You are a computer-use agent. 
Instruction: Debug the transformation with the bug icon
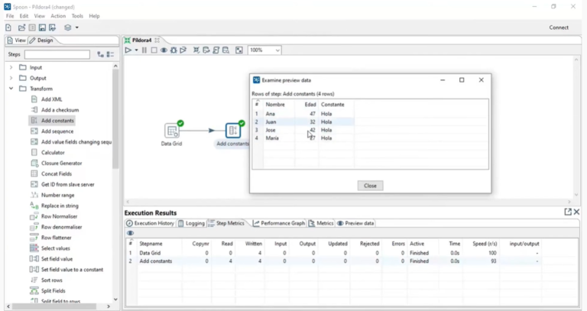[x=174, y=50]
